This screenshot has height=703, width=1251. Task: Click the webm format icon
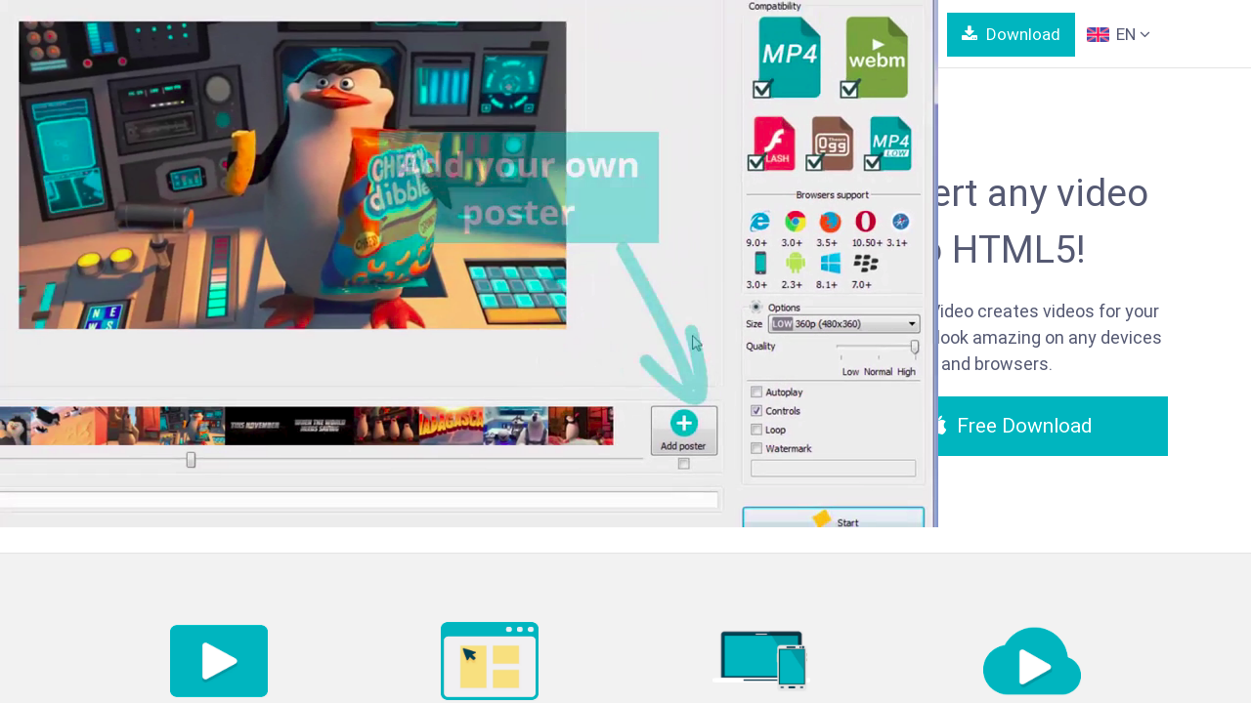876,57
